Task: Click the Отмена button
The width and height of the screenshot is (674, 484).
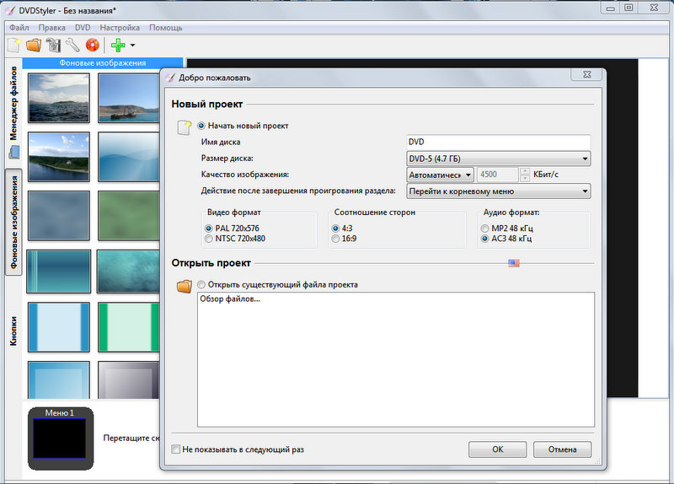Action: (562, 449)
